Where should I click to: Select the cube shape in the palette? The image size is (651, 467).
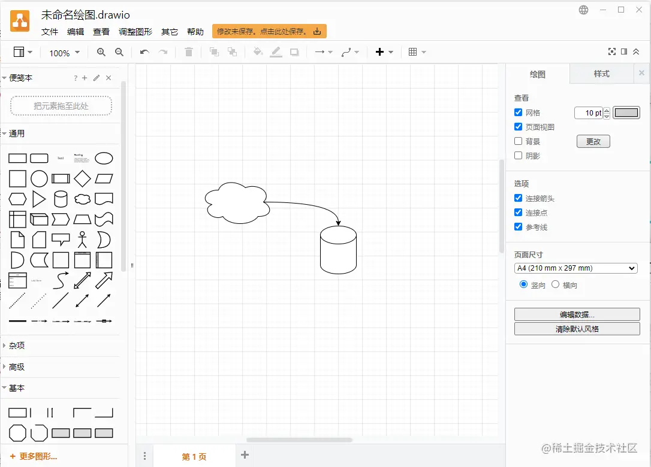click(39, 219)
